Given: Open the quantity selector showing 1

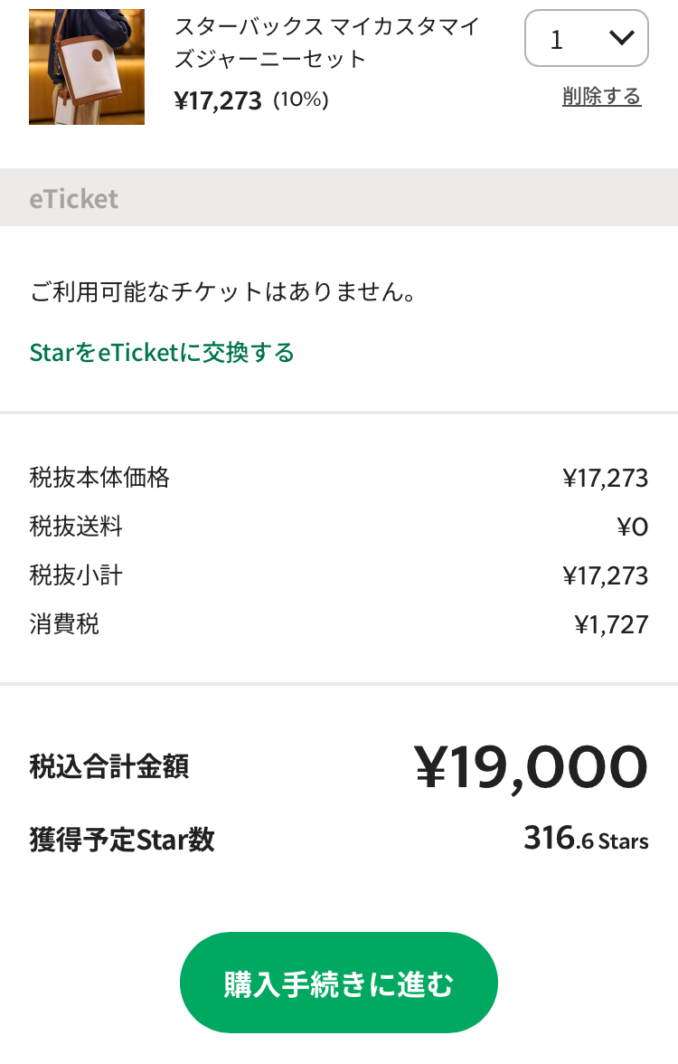Looking at the screenshot, I should point(586,38).
